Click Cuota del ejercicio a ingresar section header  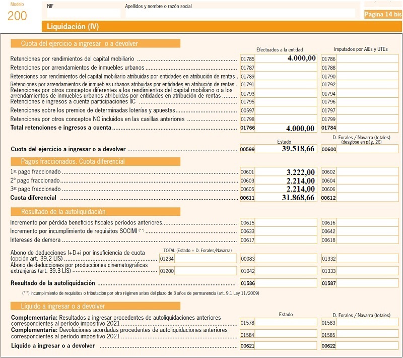(x=95, y=43)
